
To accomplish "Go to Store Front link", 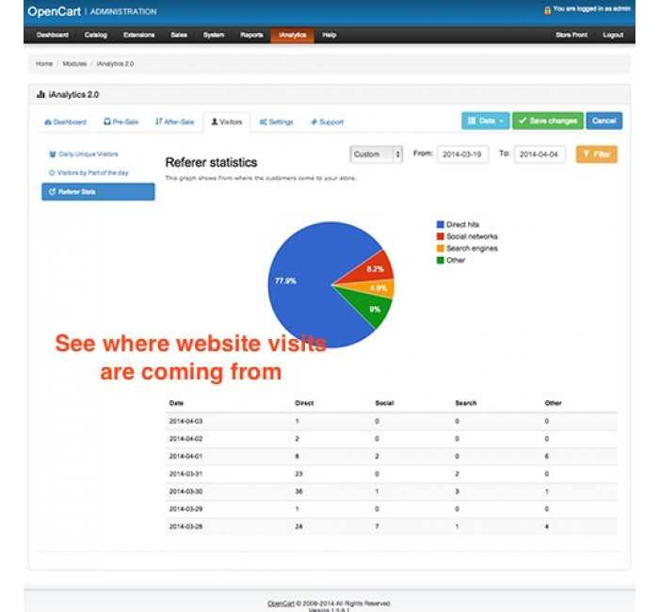I will point(571,35).
